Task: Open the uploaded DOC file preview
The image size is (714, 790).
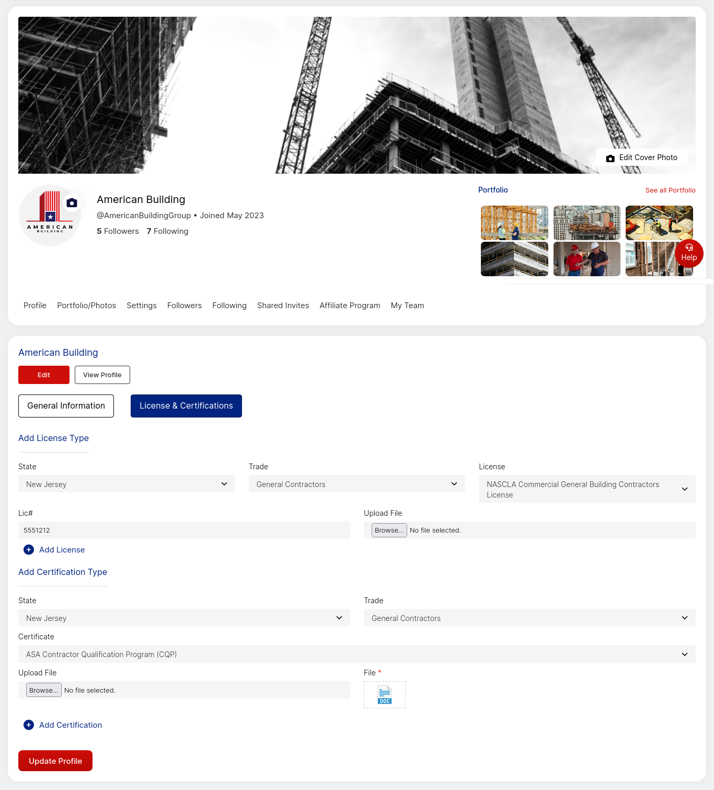Action: (x=384, y=695)
